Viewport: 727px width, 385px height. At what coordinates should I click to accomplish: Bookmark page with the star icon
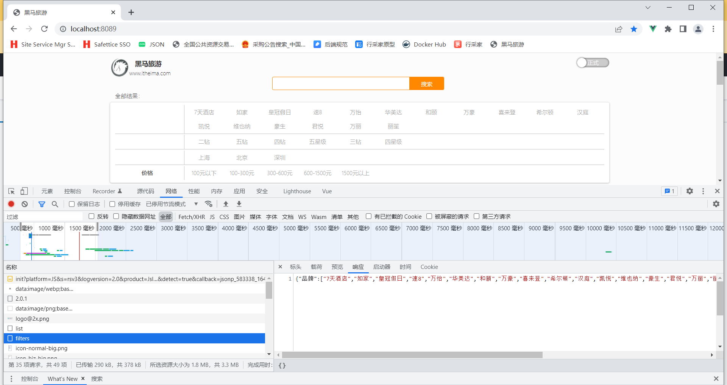point(634,29)
